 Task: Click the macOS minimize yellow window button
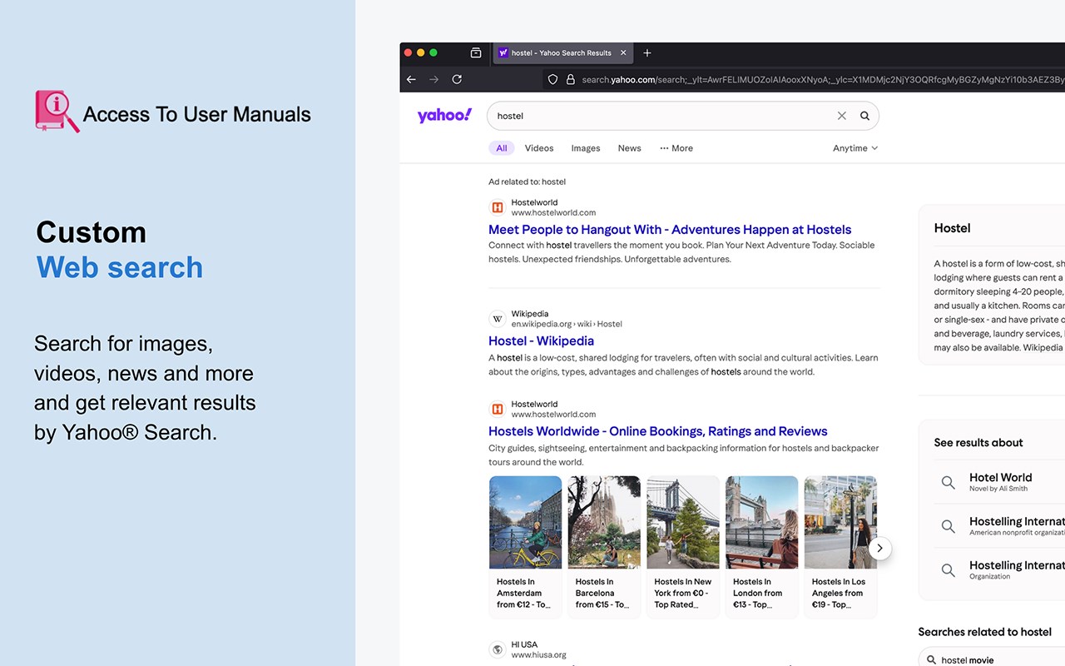(x=420, y=52)
